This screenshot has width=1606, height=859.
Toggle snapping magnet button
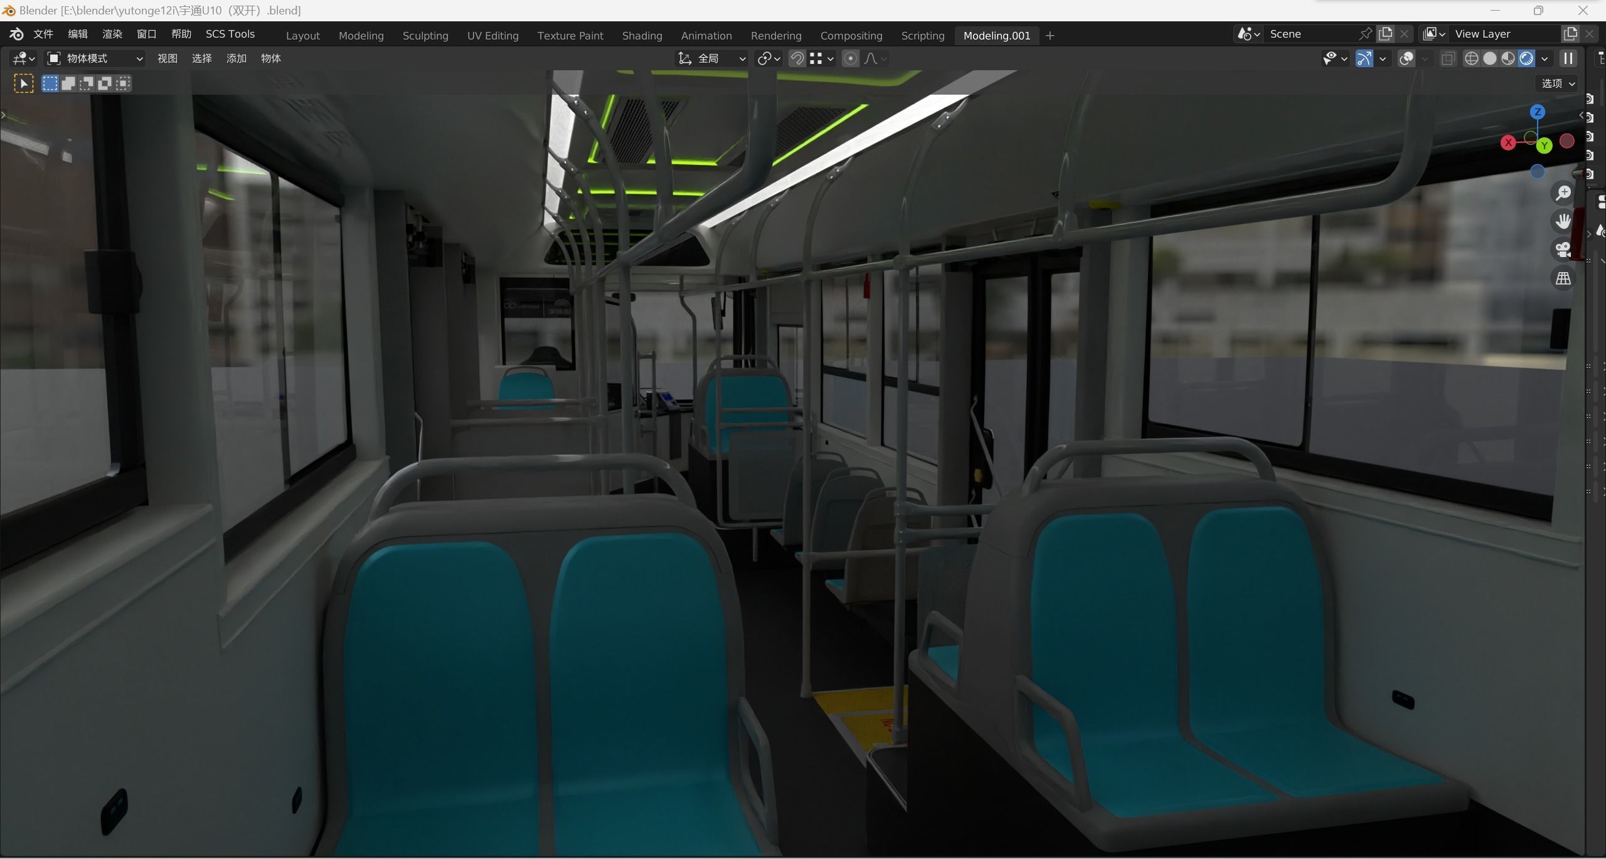click(x=797, y=59)
